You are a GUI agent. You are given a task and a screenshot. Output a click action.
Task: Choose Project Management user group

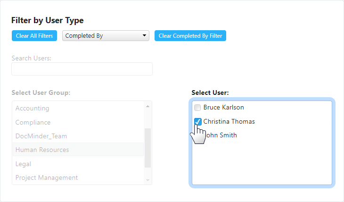click(47, 177)
